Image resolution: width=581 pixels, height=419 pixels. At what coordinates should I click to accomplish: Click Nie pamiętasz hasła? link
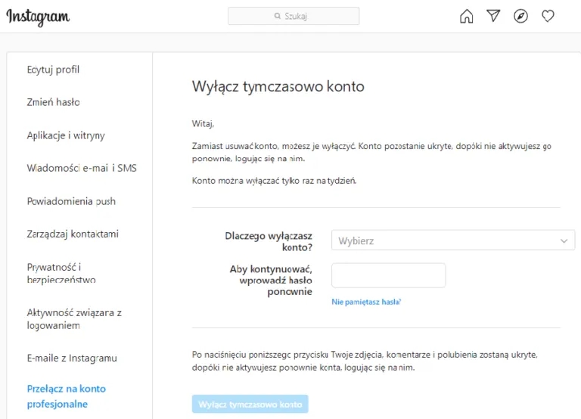click(366, 302)
